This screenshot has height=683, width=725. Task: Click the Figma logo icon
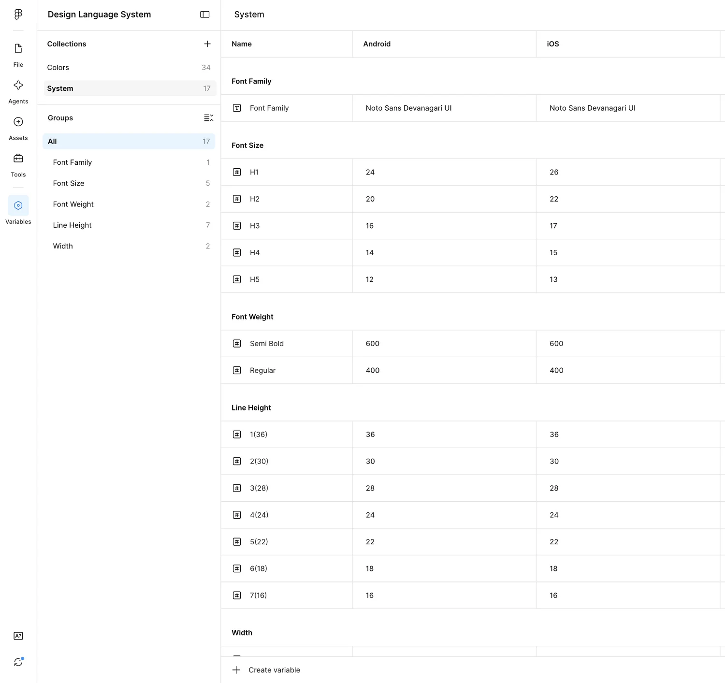coord(18,15)
